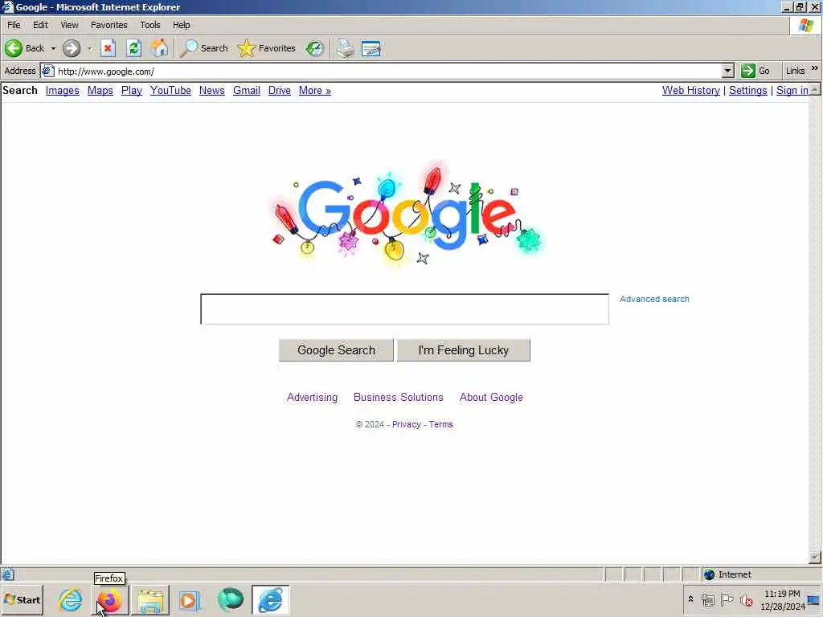Open Windows Explorer folder icon in taskbar
This screenshot has height=617, width=823.
[150, 600]
